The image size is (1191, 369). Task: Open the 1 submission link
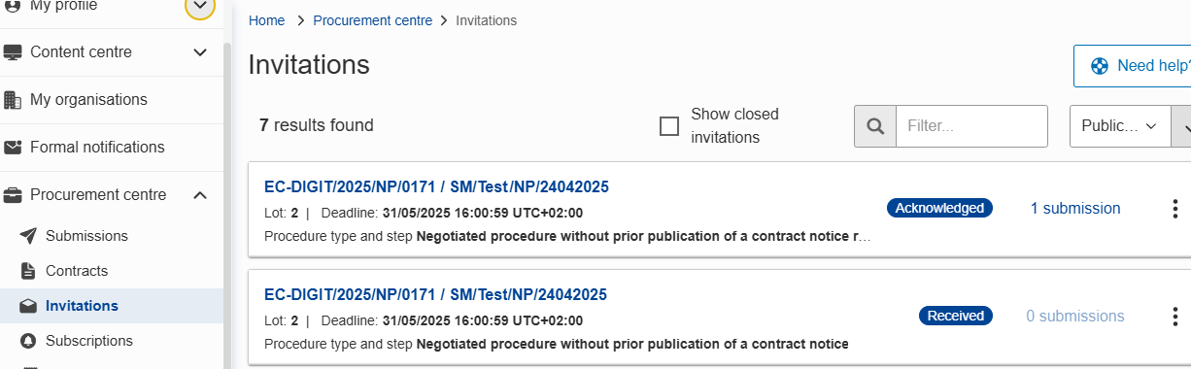1075,209
